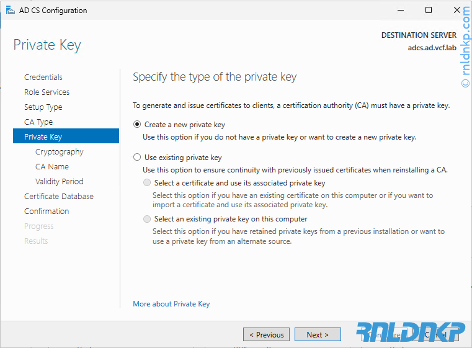Jump to the CA Name sub-step
The image size is (472, 348).
coord(52,167)
